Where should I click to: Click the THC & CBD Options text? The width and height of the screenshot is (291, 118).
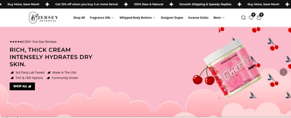(29, 78)
